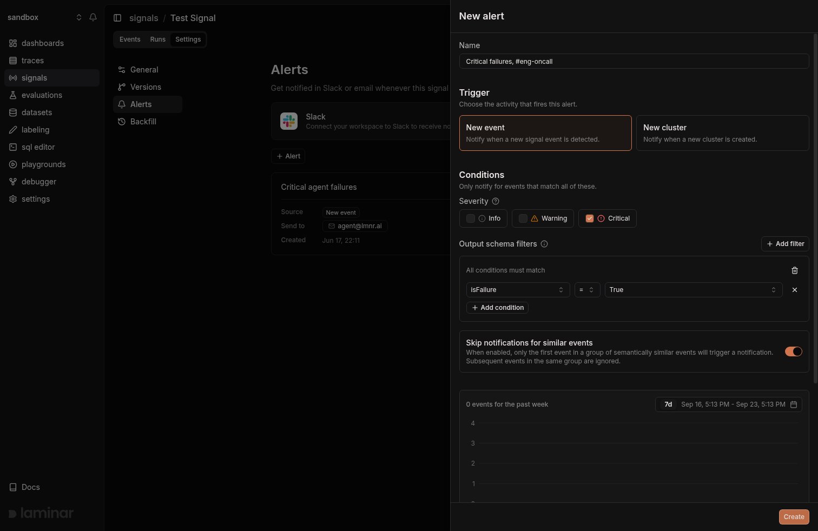The image size is (818, 531).
Task: Switch to the Events tab
Action: tap(130, 39)
